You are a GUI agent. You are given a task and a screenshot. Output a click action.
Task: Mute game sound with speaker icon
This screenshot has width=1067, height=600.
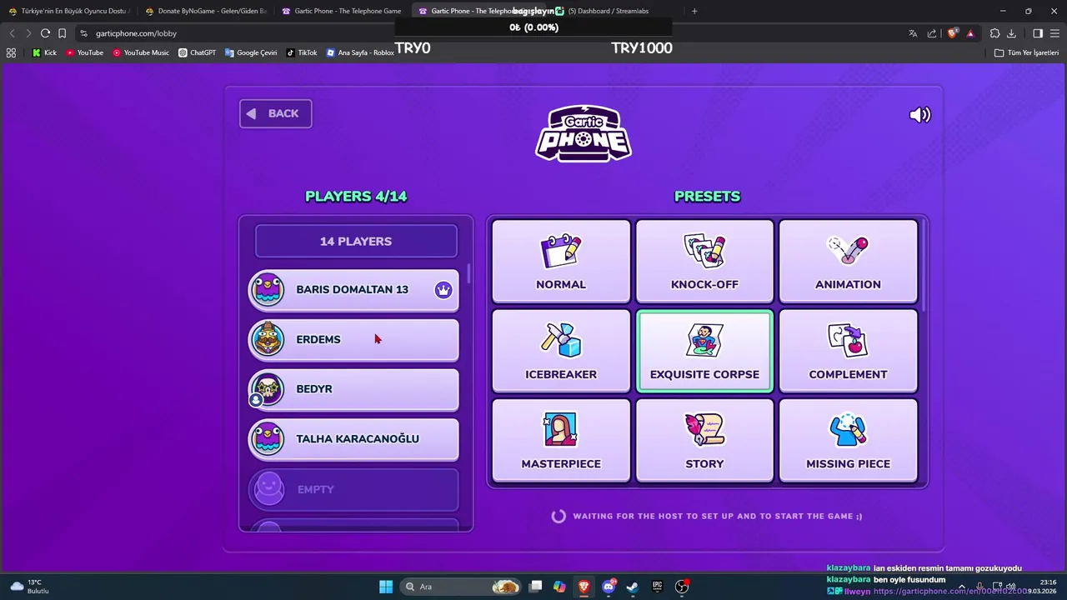click(x=919, y=115)
